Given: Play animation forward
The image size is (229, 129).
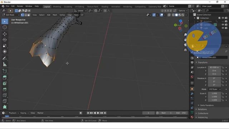Looking at the screenshot, I should click(x=98, y=113).
